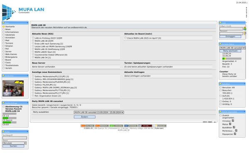Click yellow bulb in Statistiken header

click(220, 84)
